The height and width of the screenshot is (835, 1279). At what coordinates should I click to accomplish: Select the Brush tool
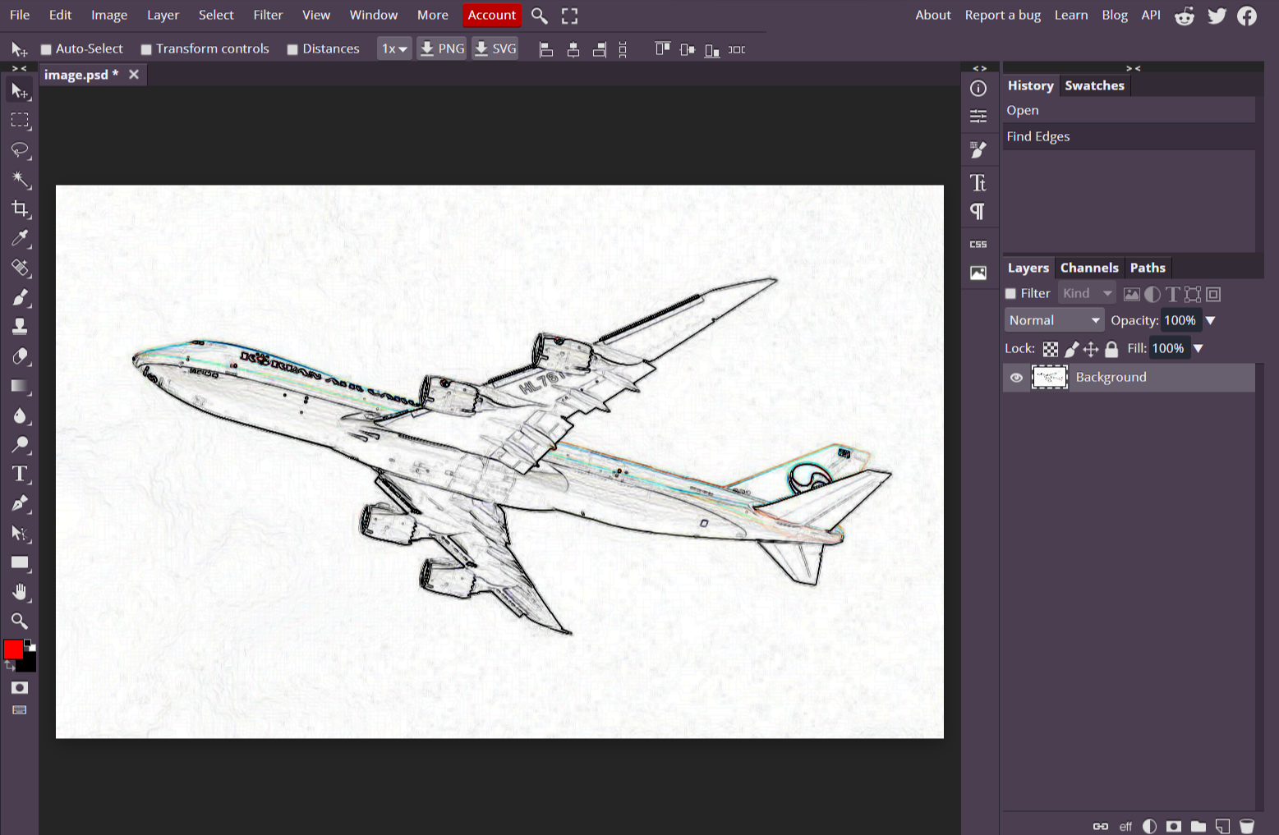(20, 297)
